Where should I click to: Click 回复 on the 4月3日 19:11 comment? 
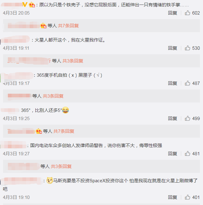coord(173,48)
